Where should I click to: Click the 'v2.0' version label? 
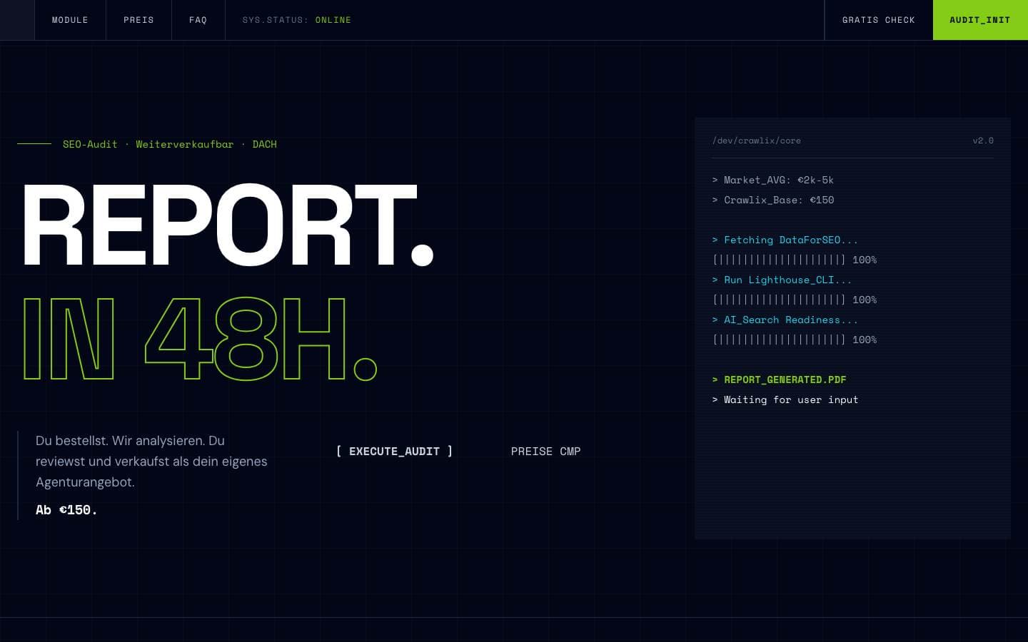[983, 141]
